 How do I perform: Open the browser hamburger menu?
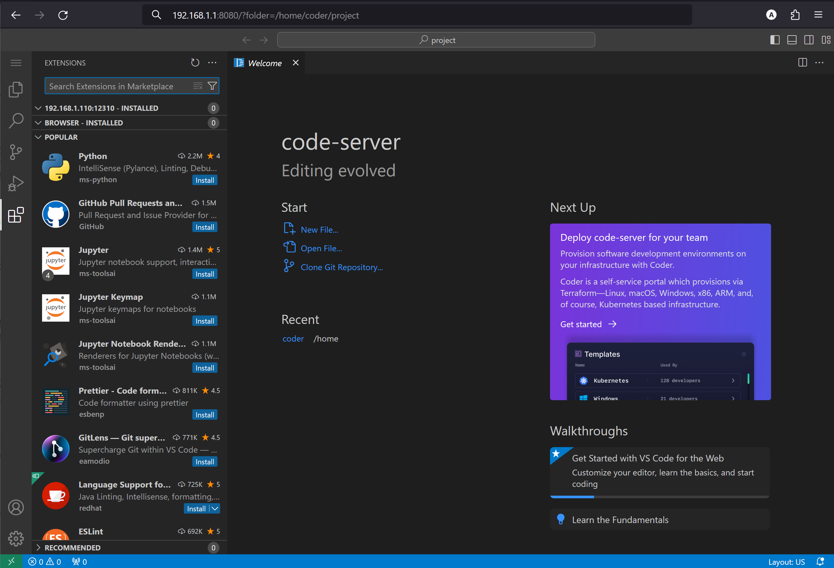click(818, 15)
